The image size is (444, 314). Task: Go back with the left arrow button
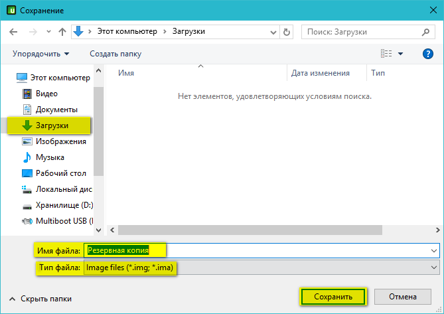[x=13, y=32]
